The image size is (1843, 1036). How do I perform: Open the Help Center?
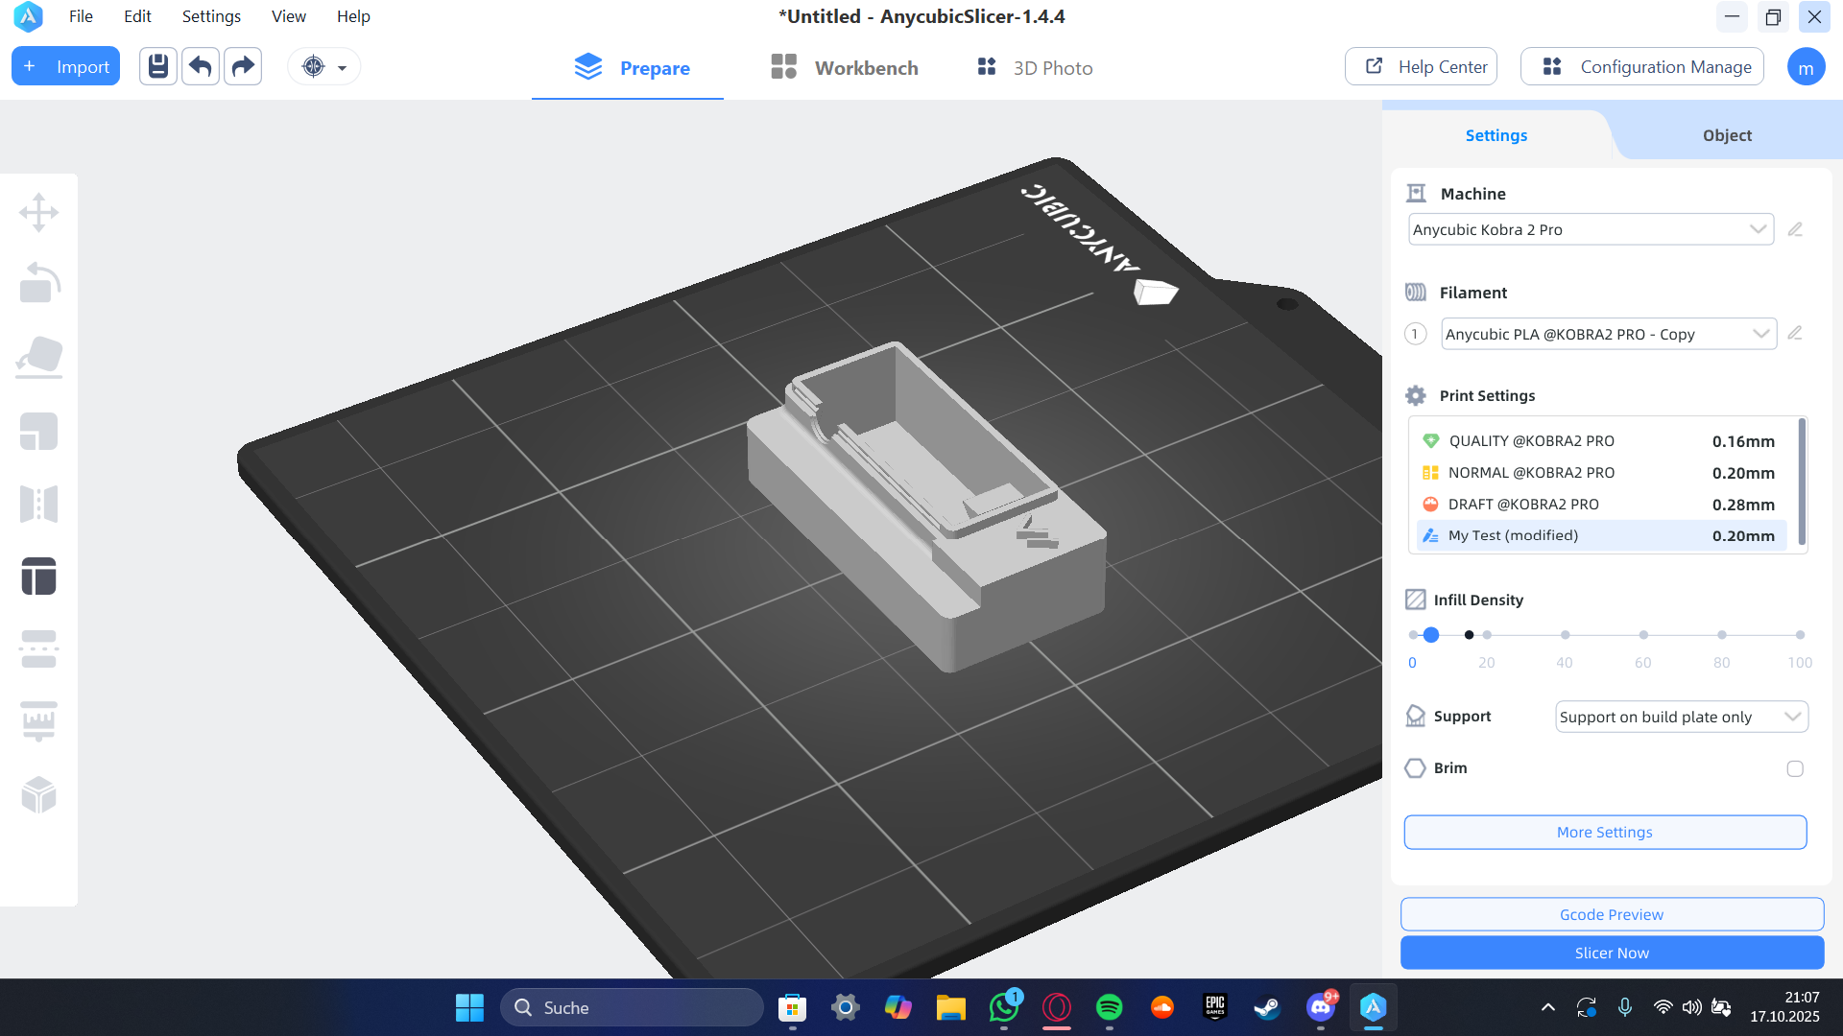point(1421,66)
